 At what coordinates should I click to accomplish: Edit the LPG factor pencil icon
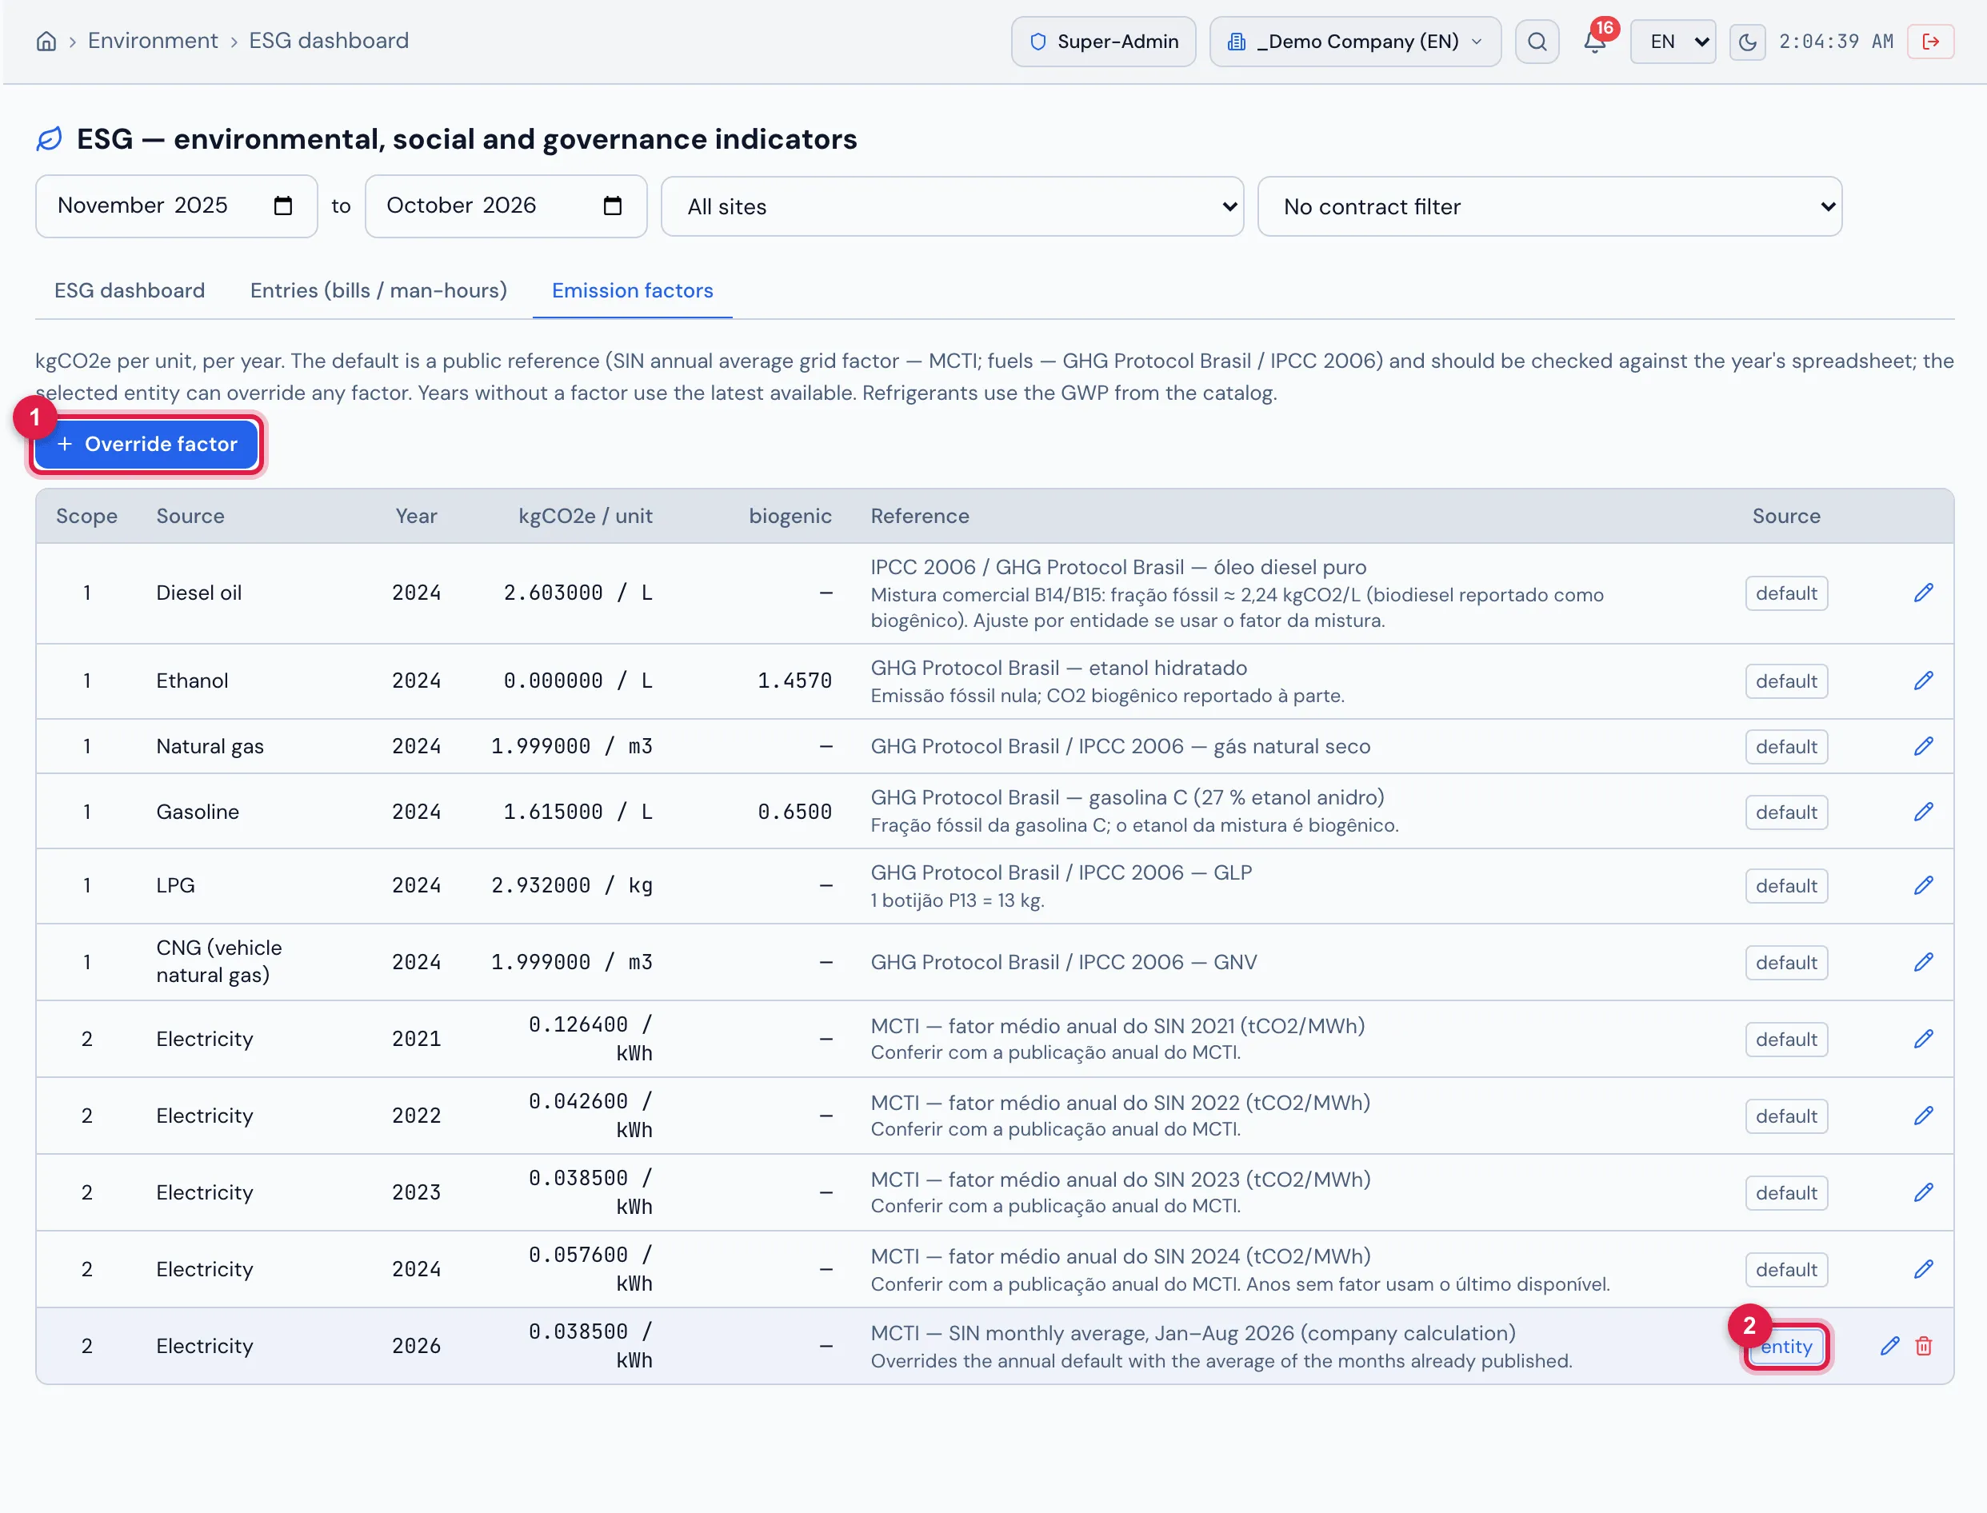1923,885
